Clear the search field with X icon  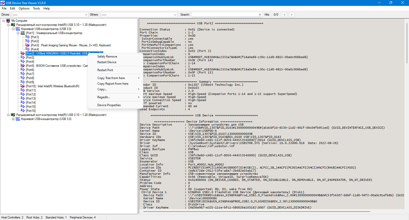pos(260,15)
